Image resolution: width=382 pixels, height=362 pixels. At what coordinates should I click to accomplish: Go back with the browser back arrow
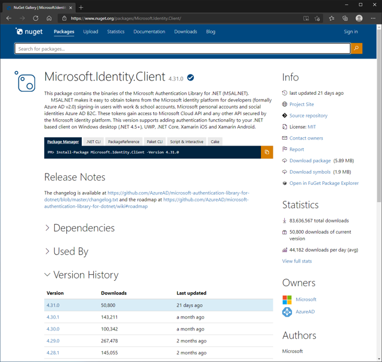[9, 18]
